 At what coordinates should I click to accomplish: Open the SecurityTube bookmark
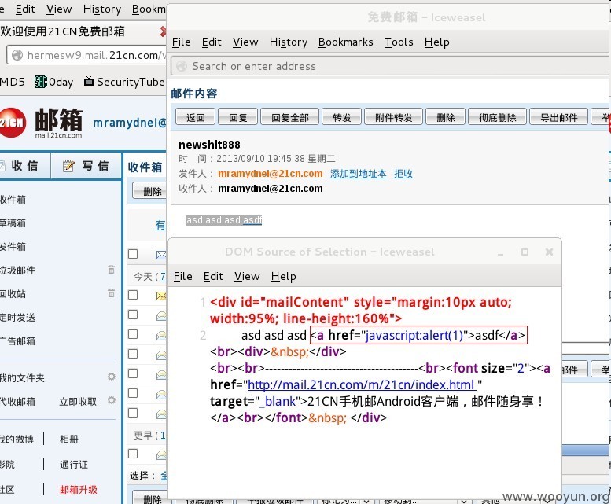click(x=125, y=82)
